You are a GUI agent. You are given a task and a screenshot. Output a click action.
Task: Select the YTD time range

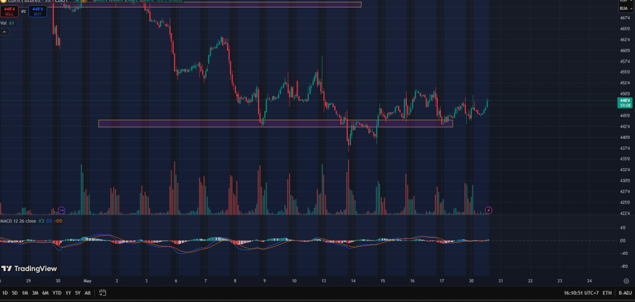(57, 293)
